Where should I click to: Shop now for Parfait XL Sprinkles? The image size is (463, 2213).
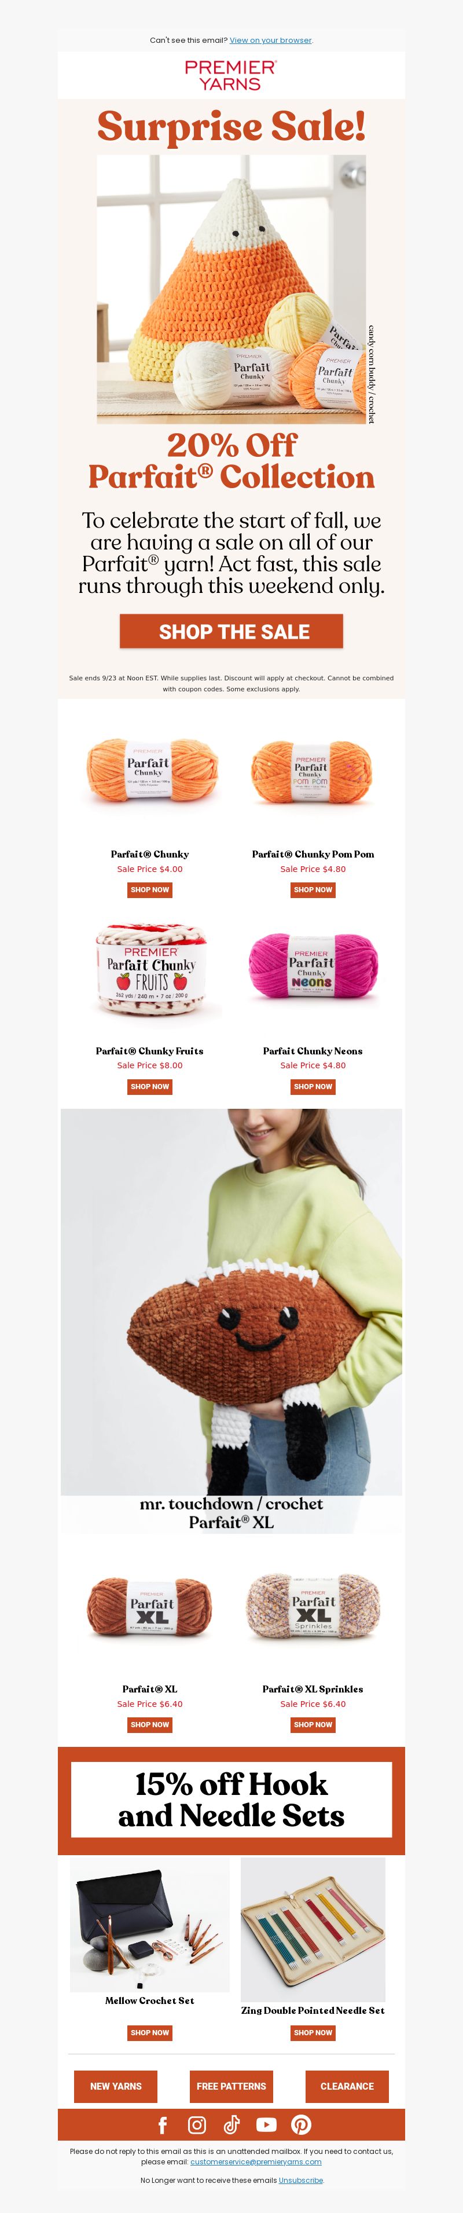313,1724
